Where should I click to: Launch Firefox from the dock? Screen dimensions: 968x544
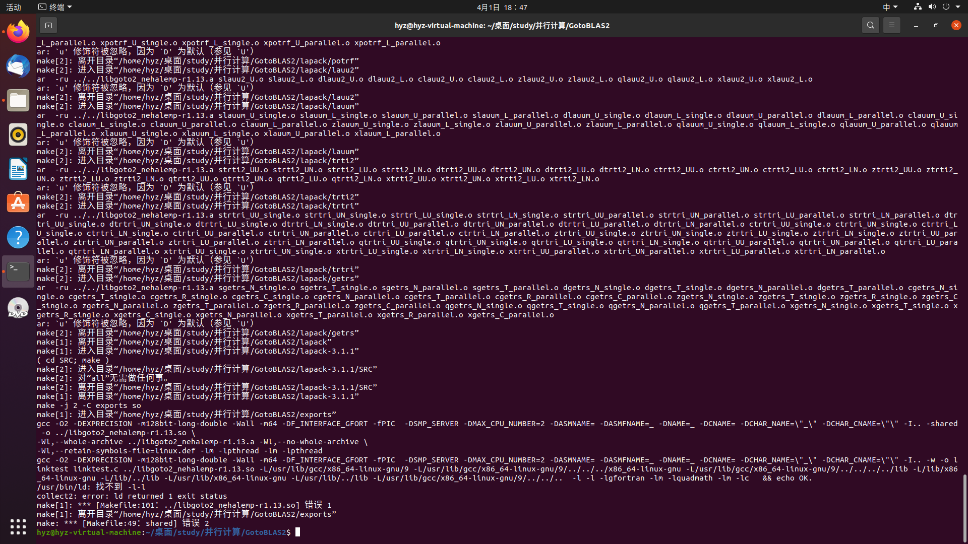click(x=18, y=32)
